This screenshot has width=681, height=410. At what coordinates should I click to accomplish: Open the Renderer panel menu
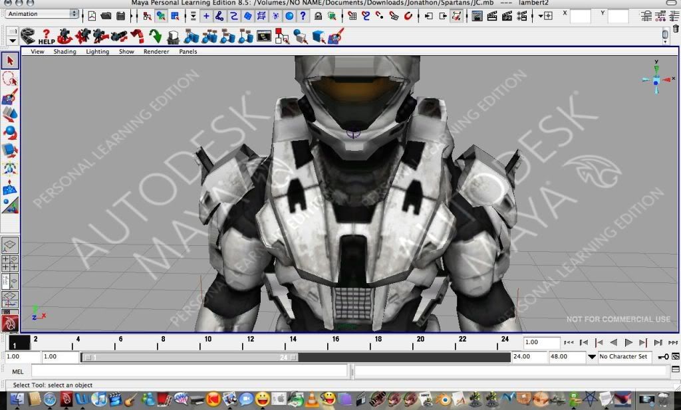[x=156, y=51]
